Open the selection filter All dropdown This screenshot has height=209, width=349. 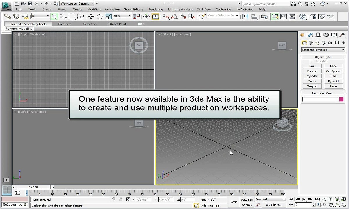(x=40, y=16)
